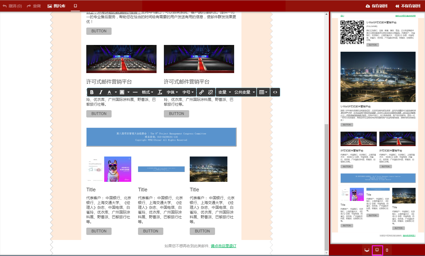The height and width of the screenshot is (256, 425).
Task: Select tablet preview mode
Action: [x=377, y=250]
